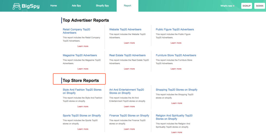Open Furniture Store Top20 Advertisers report
Viewport: 266px width, 135px height.
point(176,55)
